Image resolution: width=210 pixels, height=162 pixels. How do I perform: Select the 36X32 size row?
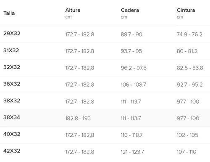click(x=105, y=84)
